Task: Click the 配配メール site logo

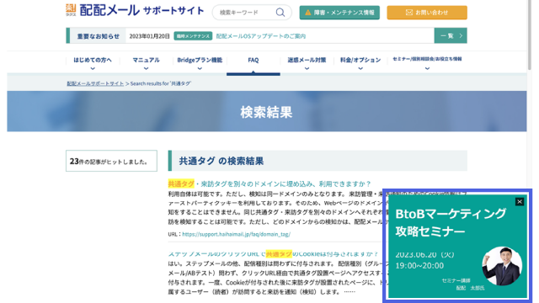Action: 135,10
